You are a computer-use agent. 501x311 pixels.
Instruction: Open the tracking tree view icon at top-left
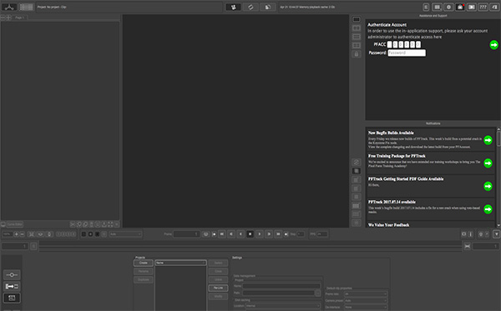[x=9, y=7]
